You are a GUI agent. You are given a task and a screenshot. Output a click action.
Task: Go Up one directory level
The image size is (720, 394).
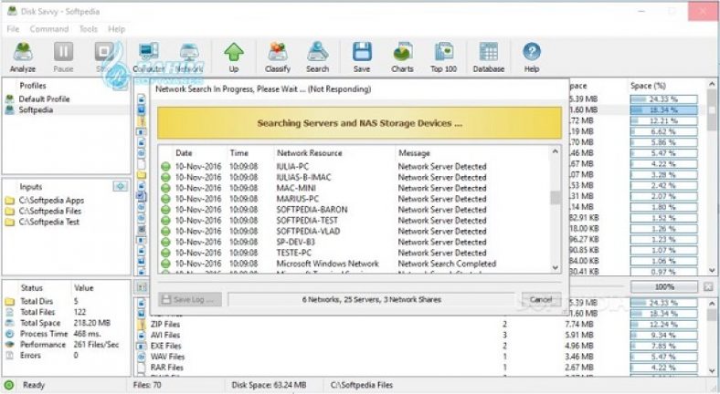(234, 57)
